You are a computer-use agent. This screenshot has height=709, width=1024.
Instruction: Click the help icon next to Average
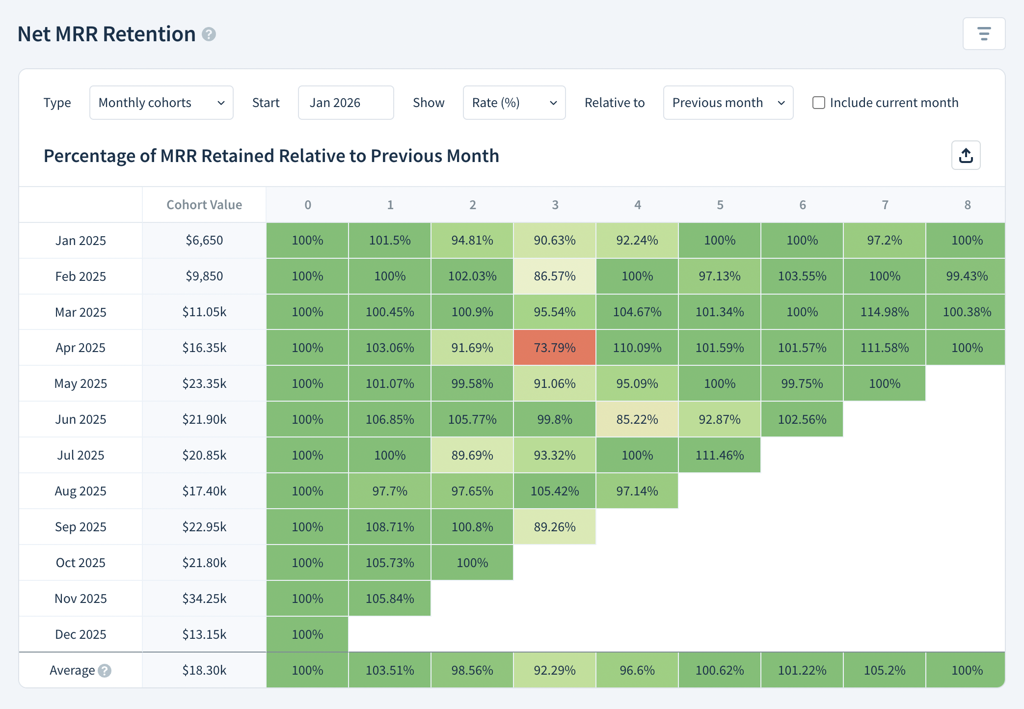pos(105,671)
